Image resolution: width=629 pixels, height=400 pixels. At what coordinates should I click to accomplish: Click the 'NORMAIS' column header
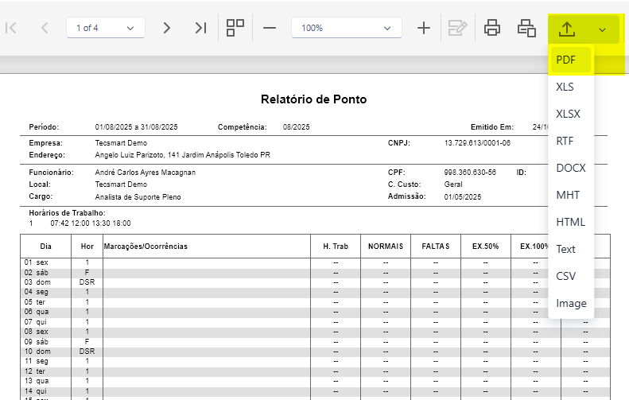[x=386, y=247]
